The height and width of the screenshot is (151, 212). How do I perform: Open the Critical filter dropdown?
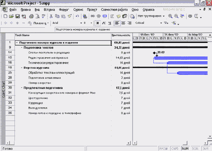tap(161, 23)
